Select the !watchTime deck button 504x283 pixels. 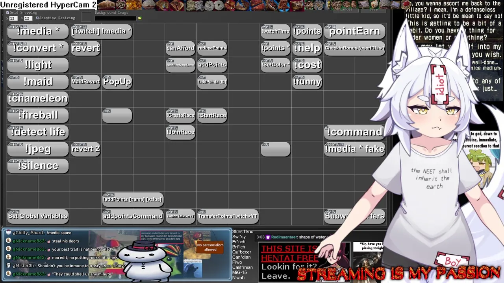(x=275, y=31)
